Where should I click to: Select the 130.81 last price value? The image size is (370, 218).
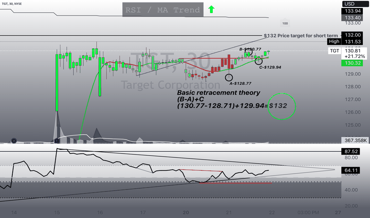[x=353, y=51]
